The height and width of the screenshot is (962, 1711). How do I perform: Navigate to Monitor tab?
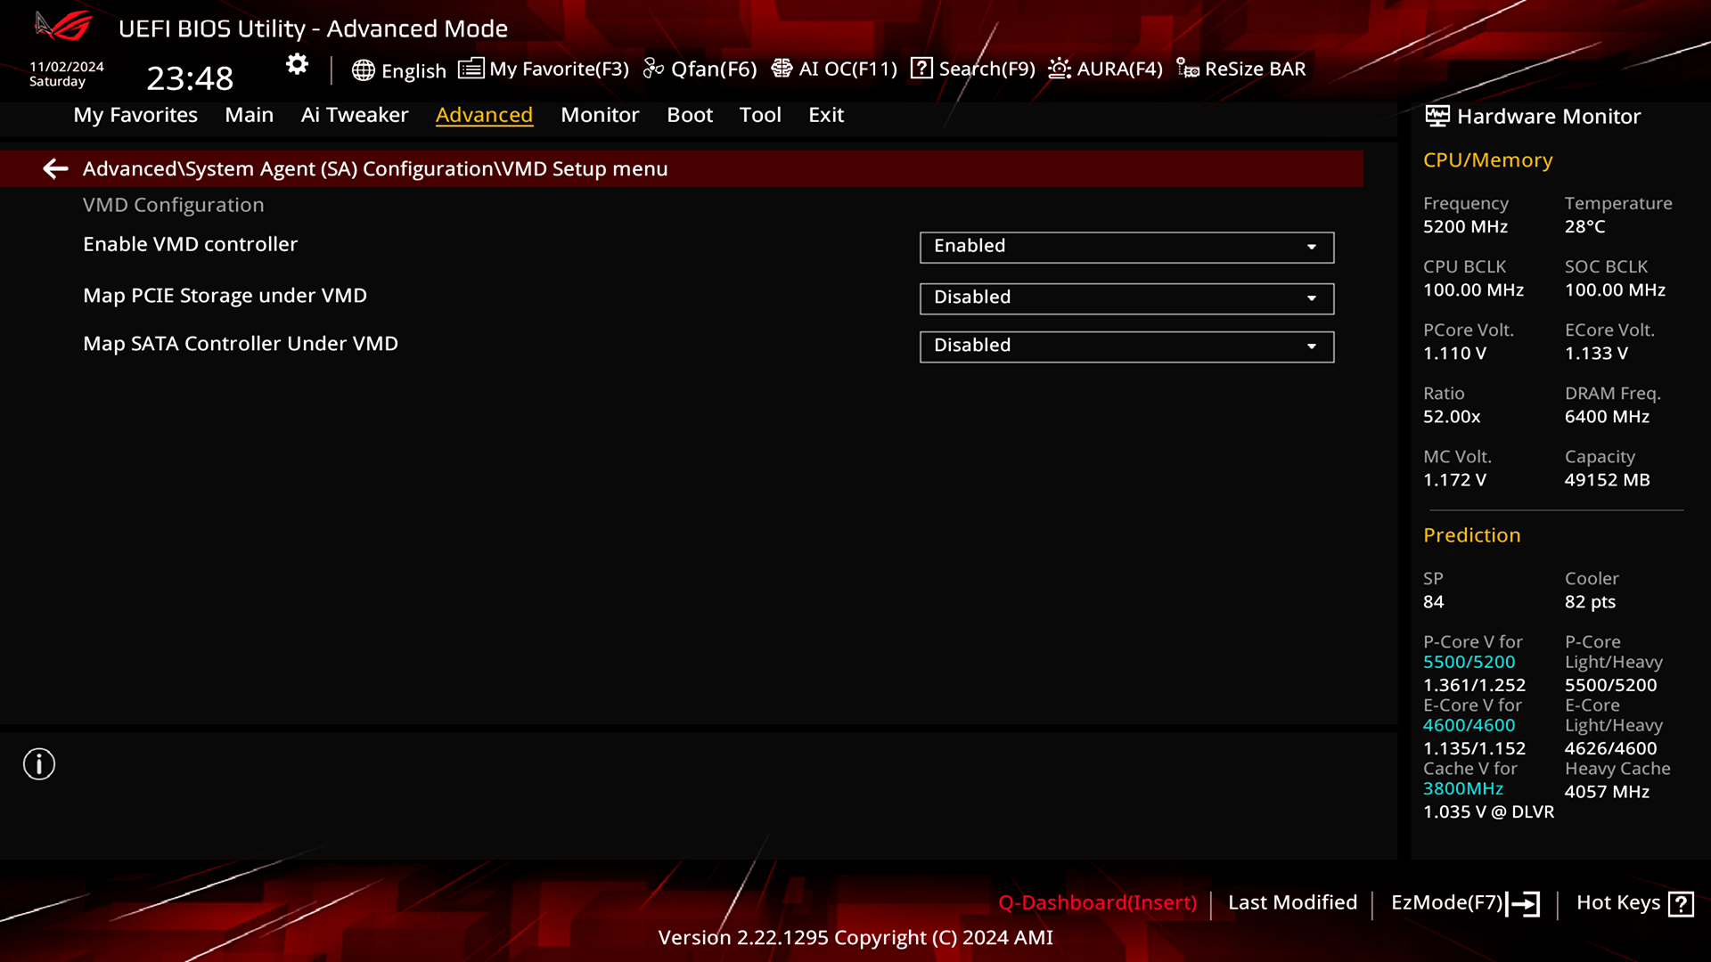pyautogui.click(x=600, y=114)
